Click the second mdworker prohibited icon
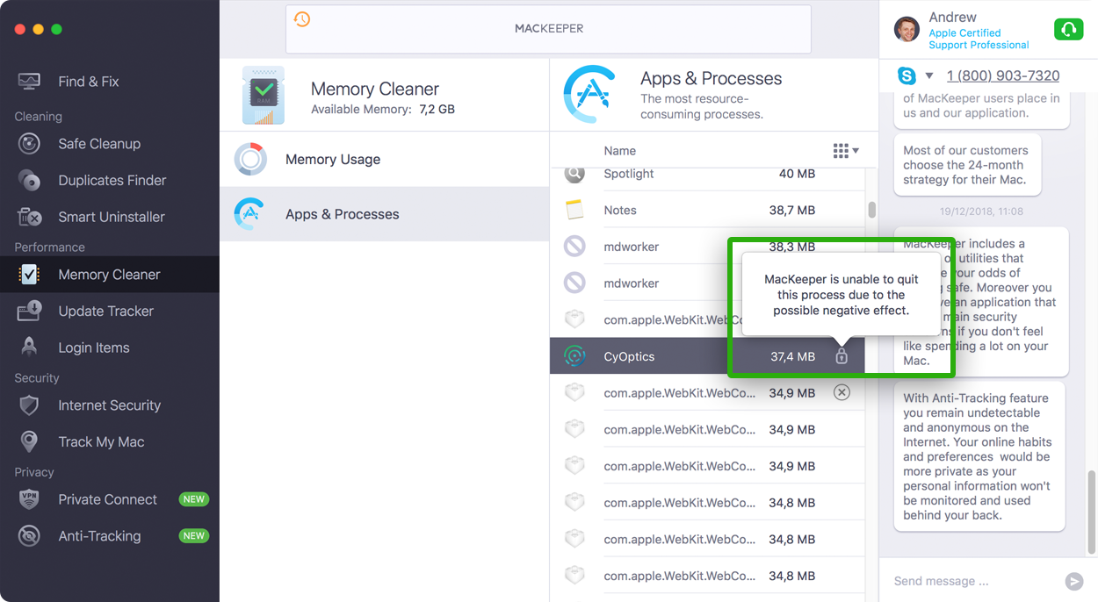Screen dimensions: 1098x602 click(574, 283)
